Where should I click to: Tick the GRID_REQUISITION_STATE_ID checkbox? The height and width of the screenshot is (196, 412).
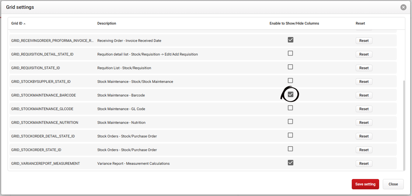click(x=290, y=67)
